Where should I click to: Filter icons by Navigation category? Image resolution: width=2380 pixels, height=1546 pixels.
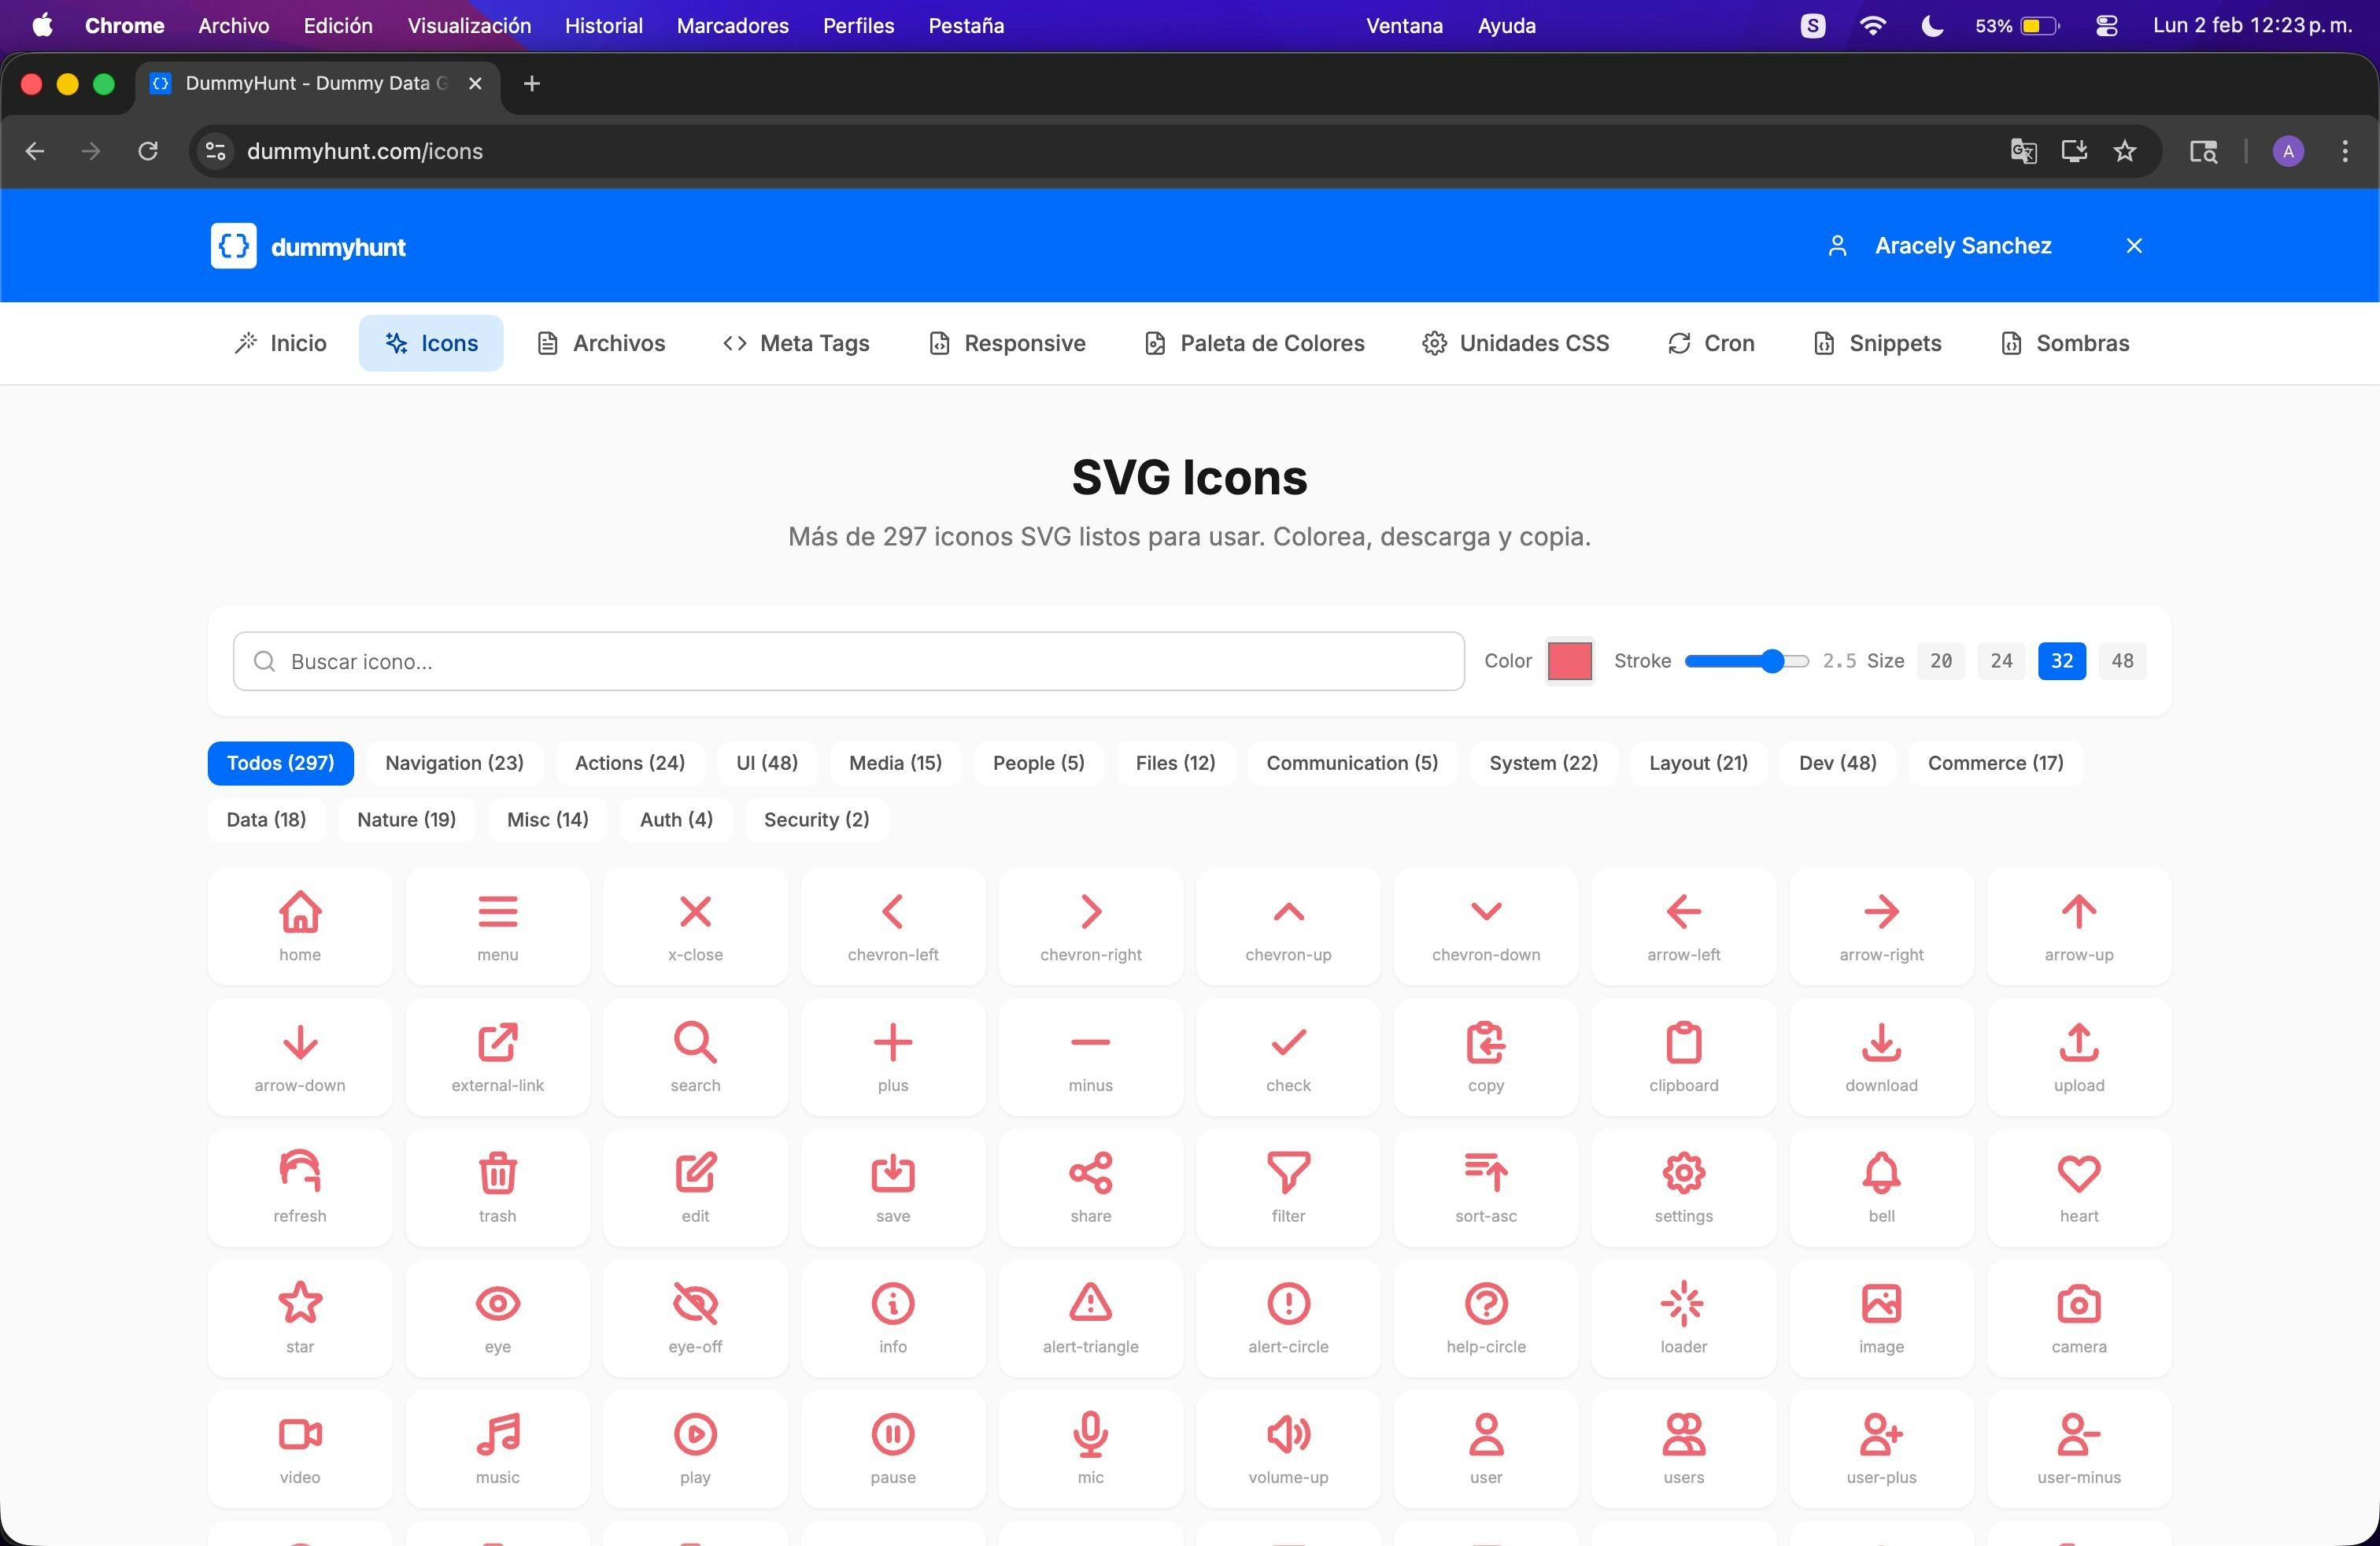coord(454,763)
